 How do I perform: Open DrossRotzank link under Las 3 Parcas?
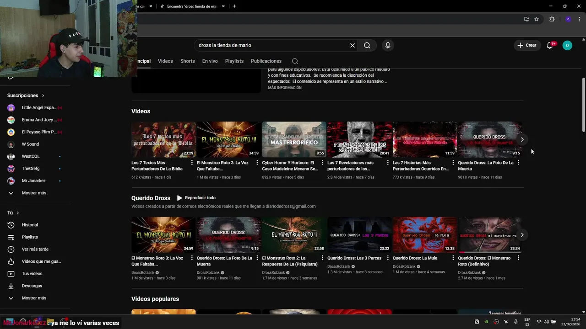339,266
